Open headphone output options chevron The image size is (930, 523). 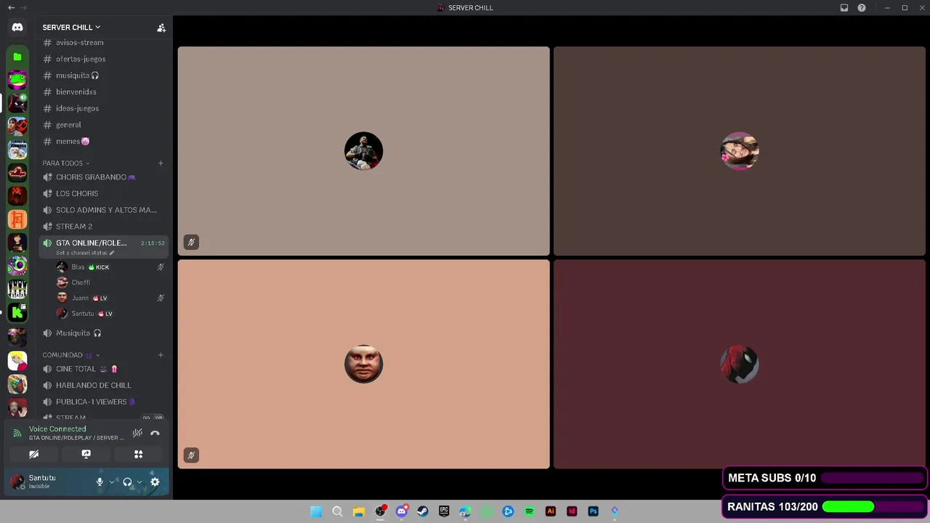coord(139,482)
